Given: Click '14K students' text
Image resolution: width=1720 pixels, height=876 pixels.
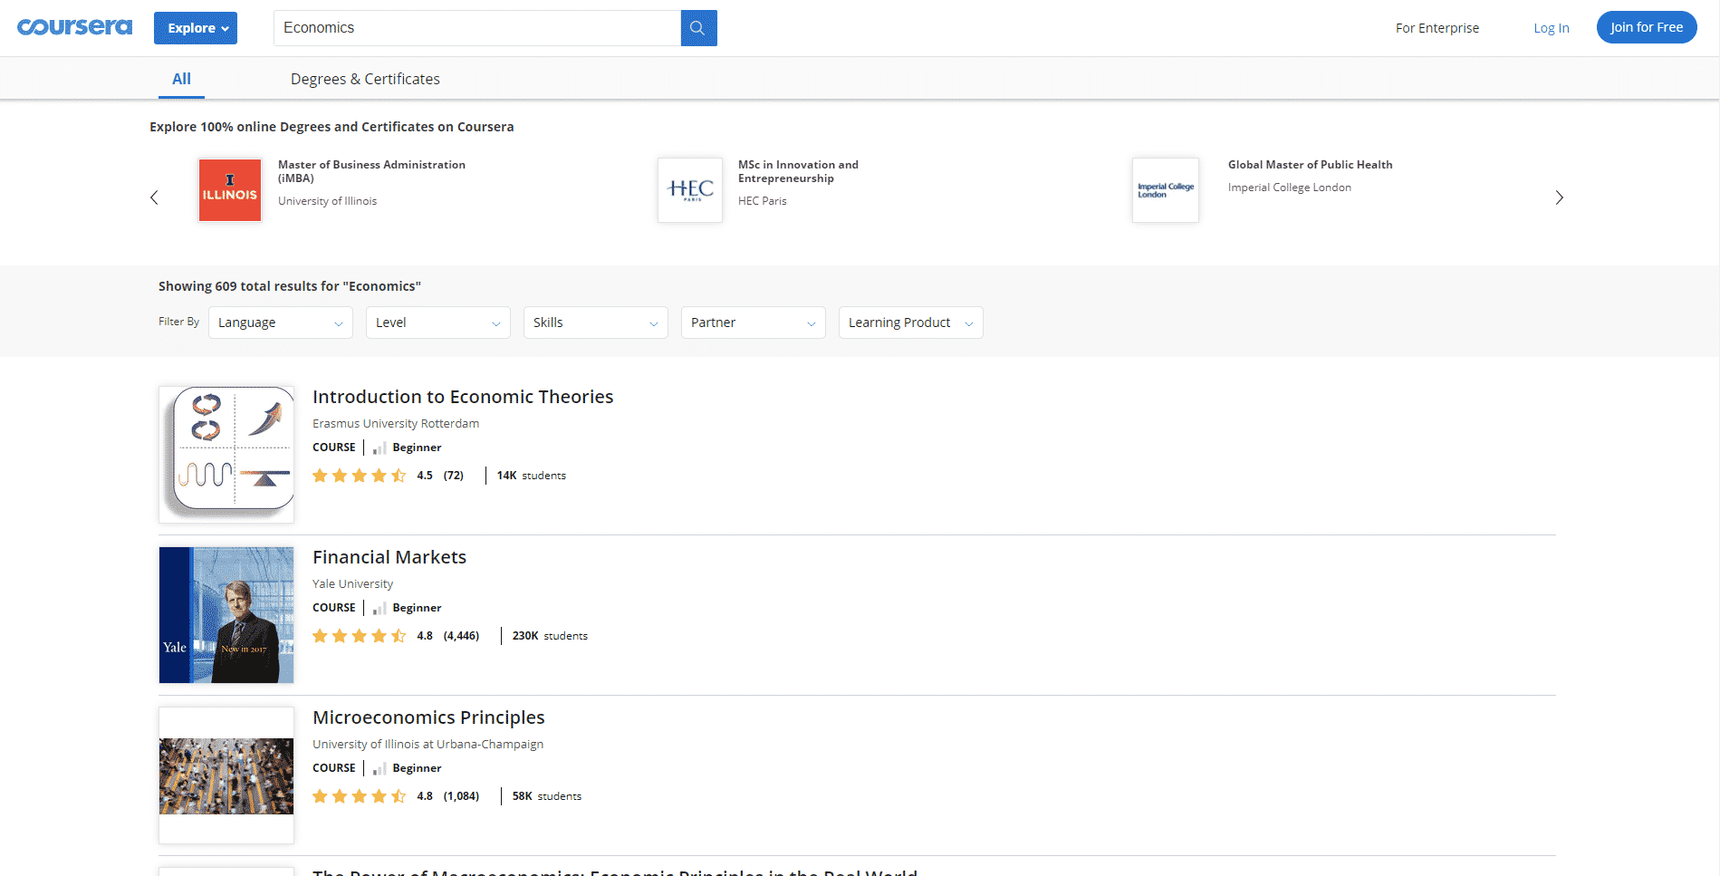Looking at the screenshot, I should (x=532, y=476).
